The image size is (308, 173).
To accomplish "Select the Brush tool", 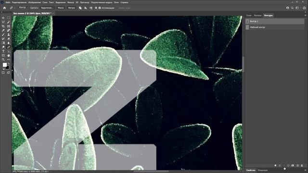I will tap(3, 35).
